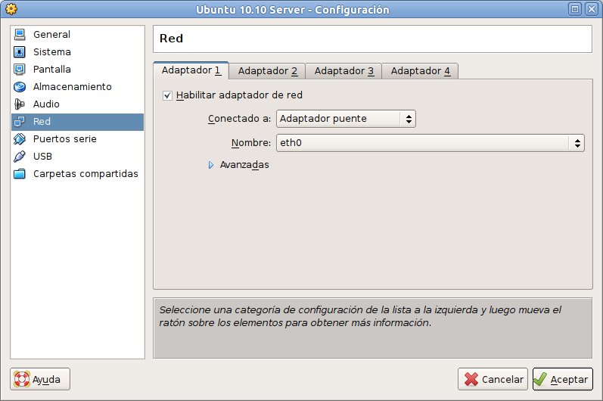This screenshot has height=401, width=603.
Task: Open the General settings category
Action: pyautogui.click(x=77, y=35)
